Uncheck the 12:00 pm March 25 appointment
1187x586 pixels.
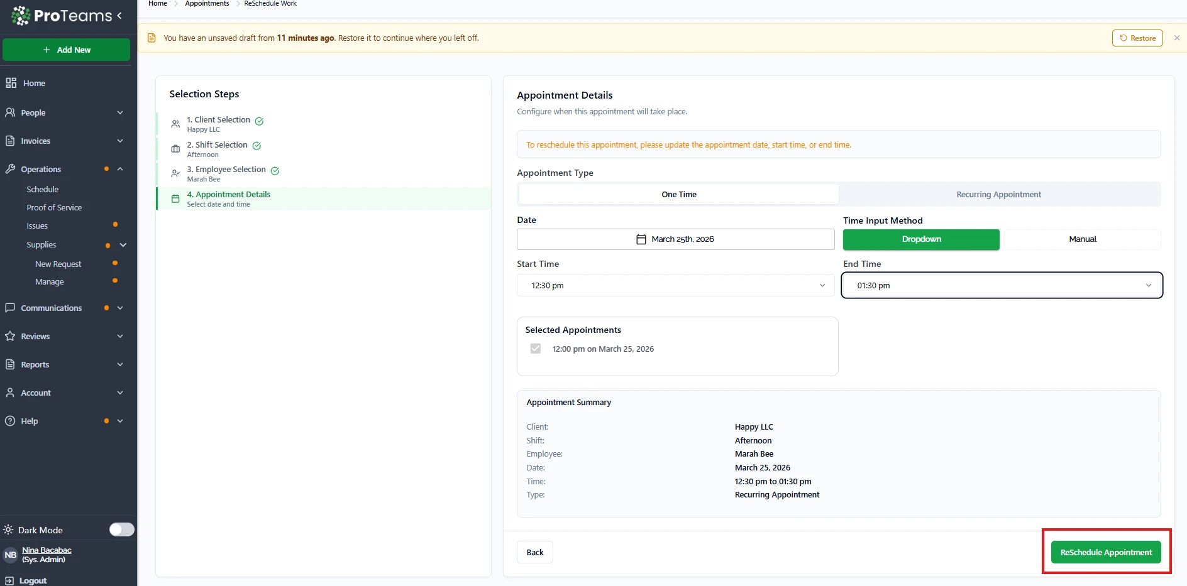tap(535, 349)
